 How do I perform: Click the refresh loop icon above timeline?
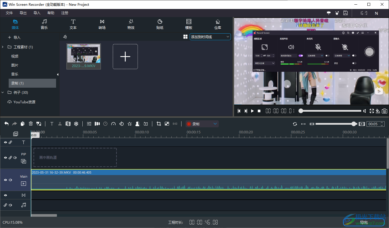tap(295, 124)
